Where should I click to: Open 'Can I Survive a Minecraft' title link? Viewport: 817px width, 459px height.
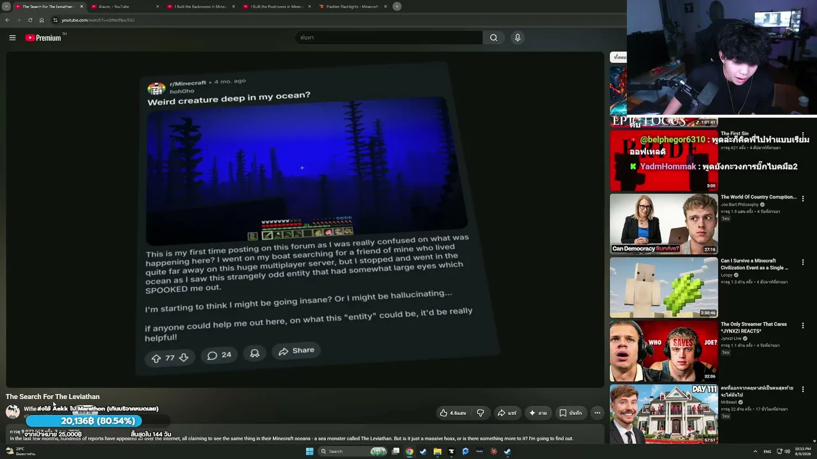coord(754,264)
